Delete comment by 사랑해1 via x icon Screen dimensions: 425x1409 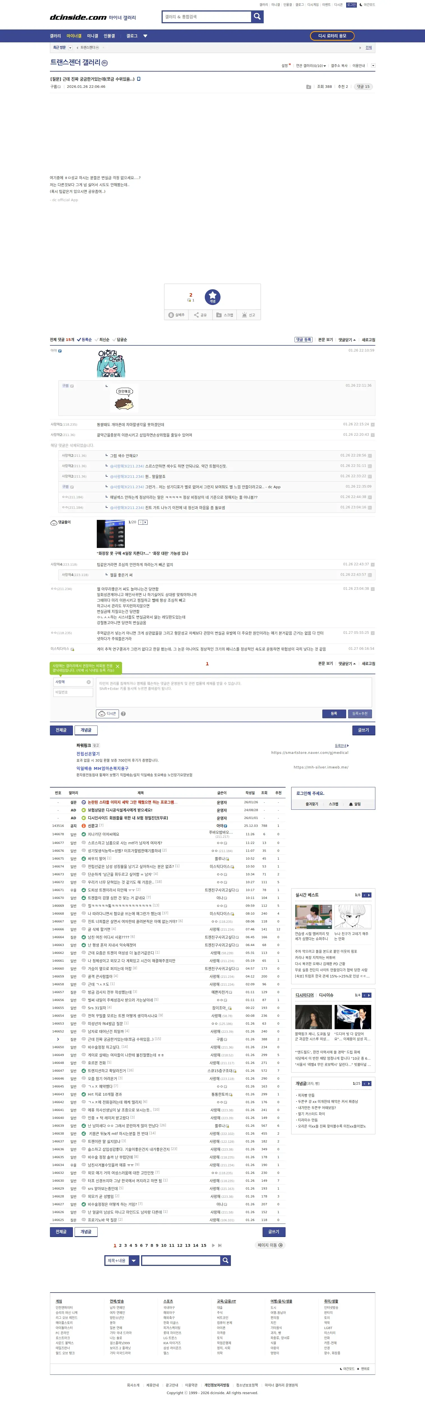(373, 424)
